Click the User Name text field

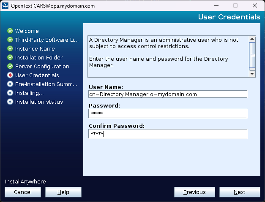click(167, 94)
